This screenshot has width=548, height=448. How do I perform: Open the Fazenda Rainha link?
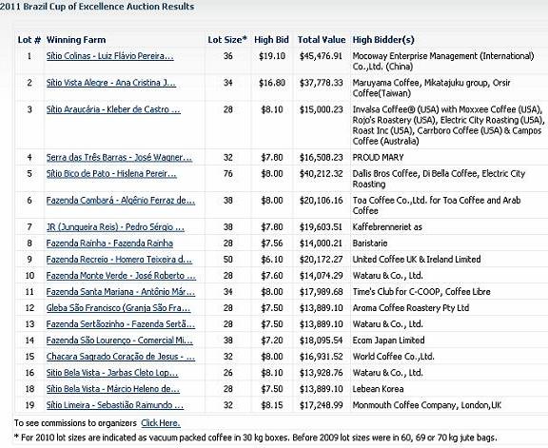click(x=109, y=243)
